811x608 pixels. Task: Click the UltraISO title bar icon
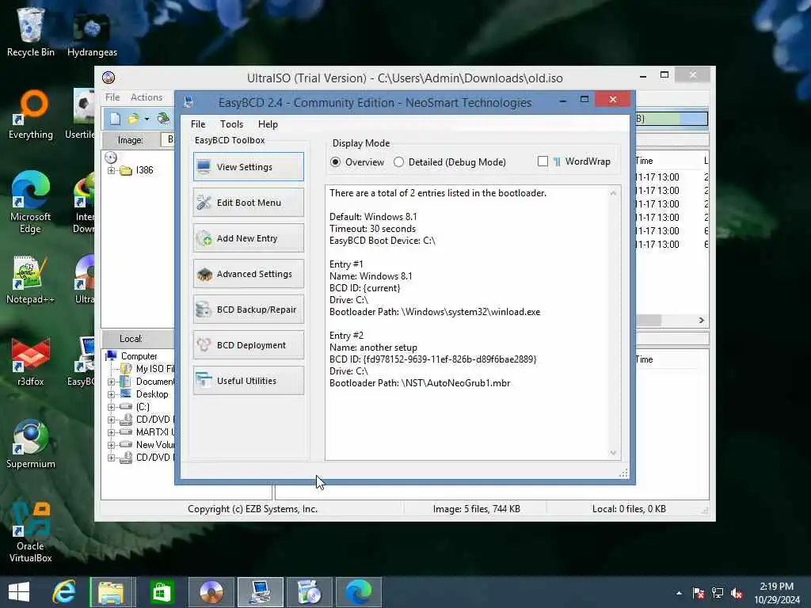[109, 78]
